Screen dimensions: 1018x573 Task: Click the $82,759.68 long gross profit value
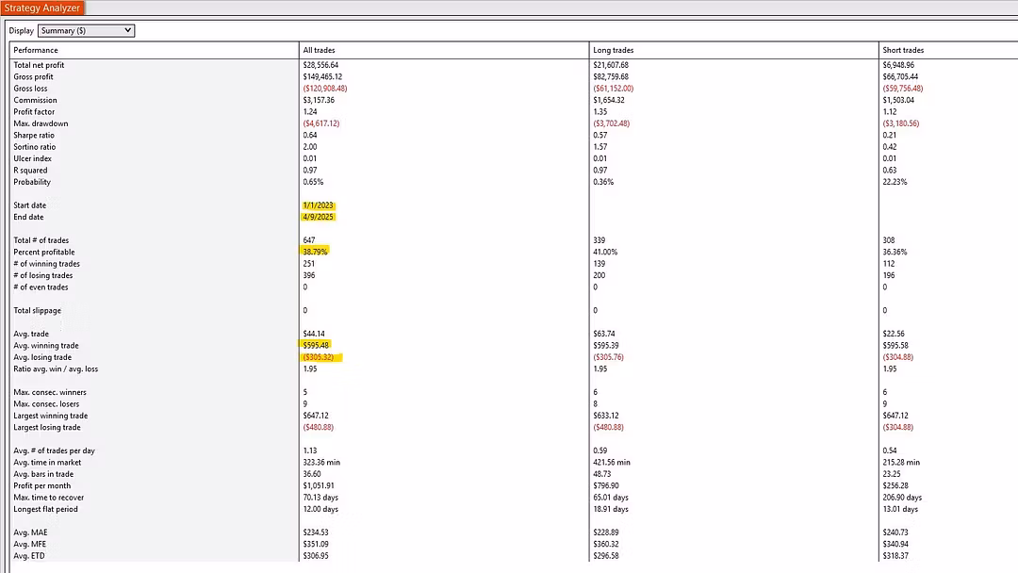pyautogui.click(x=611, y=76)
